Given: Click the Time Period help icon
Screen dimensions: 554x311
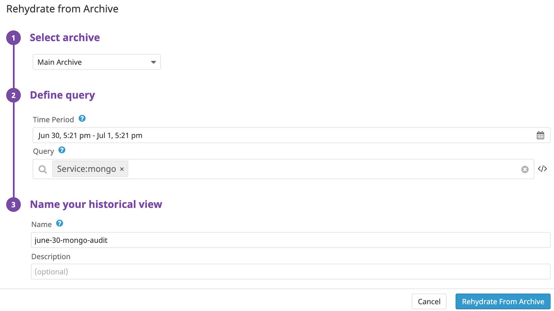Looking at the screenshot, I should 82,119.
